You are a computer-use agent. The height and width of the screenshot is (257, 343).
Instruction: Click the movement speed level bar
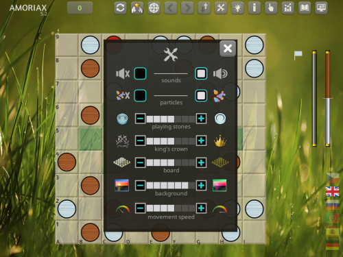(171, 208)
